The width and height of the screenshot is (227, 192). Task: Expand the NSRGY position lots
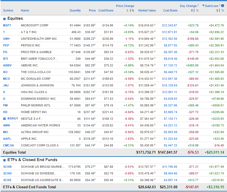click(x=5, y=119)
